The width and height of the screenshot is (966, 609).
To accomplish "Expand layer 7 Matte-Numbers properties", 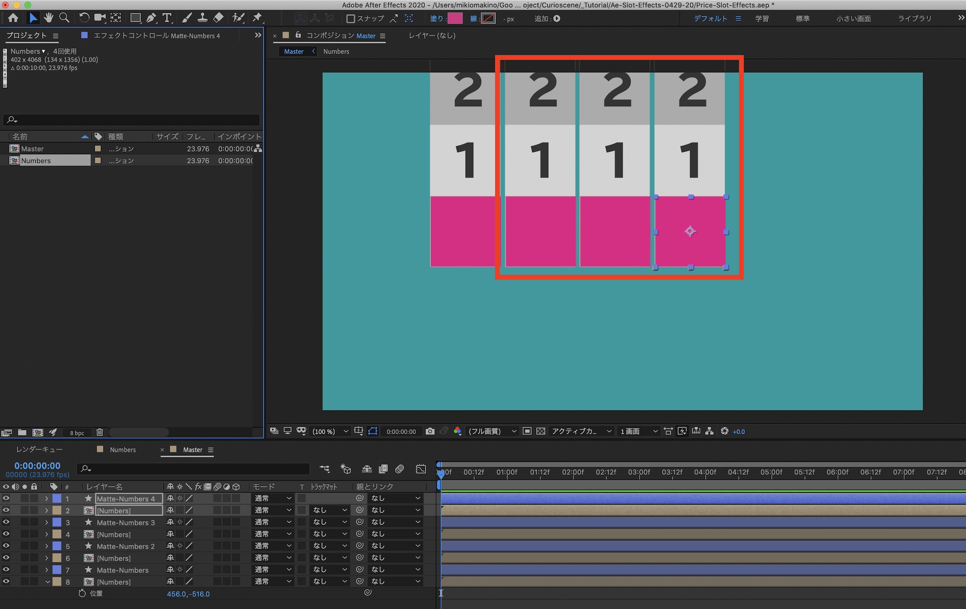I will click(x=47, y=570).
